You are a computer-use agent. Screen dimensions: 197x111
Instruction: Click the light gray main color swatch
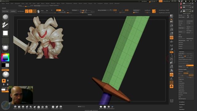7,65
